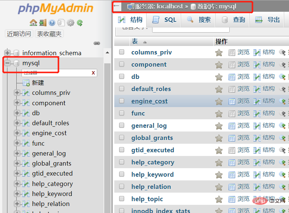Star the engine_cost table
The image size is (289, 213).
[x=219, y=101]
